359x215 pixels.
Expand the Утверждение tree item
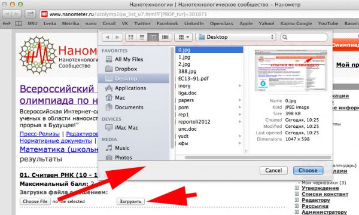click(x=297, y=188)
